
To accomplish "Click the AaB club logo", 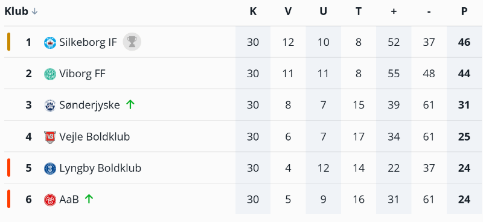I will click(x=50, y=200).
